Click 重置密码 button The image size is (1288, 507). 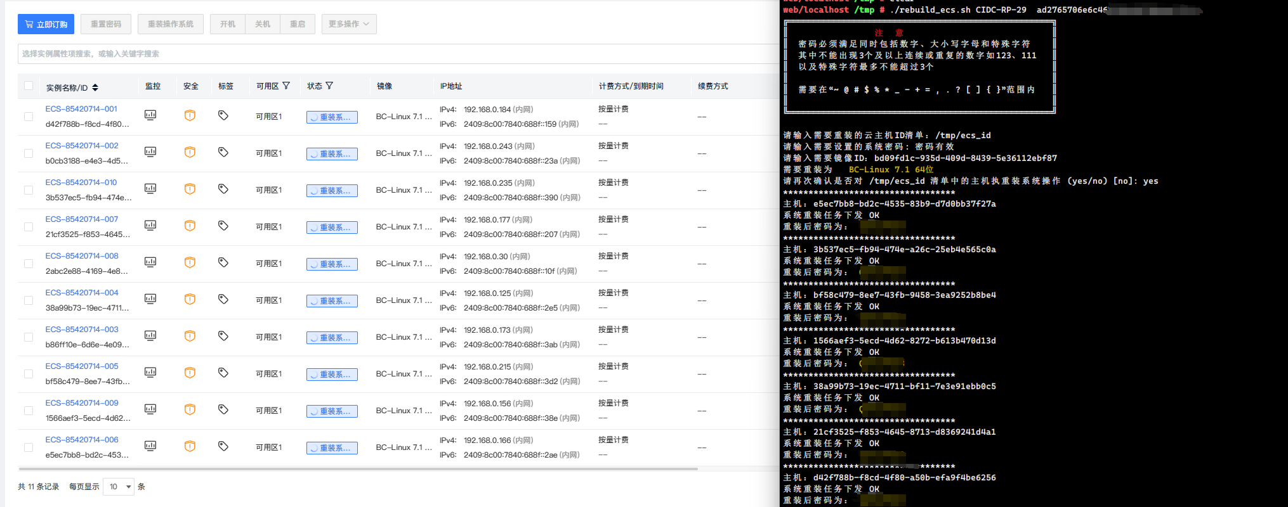tap(106, 24)
